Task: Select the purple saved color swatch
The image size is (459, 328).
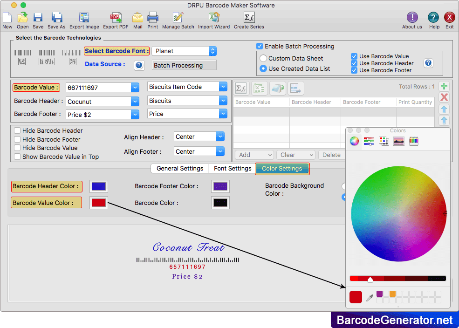Action: (379, 294)
